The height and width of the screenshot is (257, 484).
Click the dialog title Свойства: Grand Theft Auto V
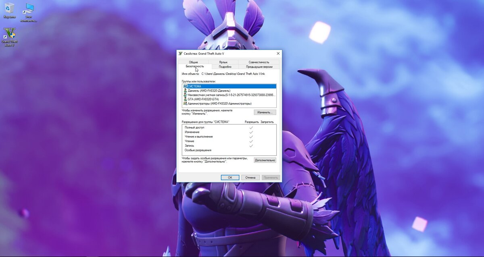pyautogui.click(x=204, y=53)
